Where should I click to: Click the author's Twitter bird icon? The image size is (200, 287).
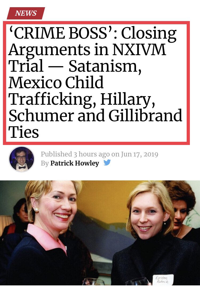click(x=107, y=162)
